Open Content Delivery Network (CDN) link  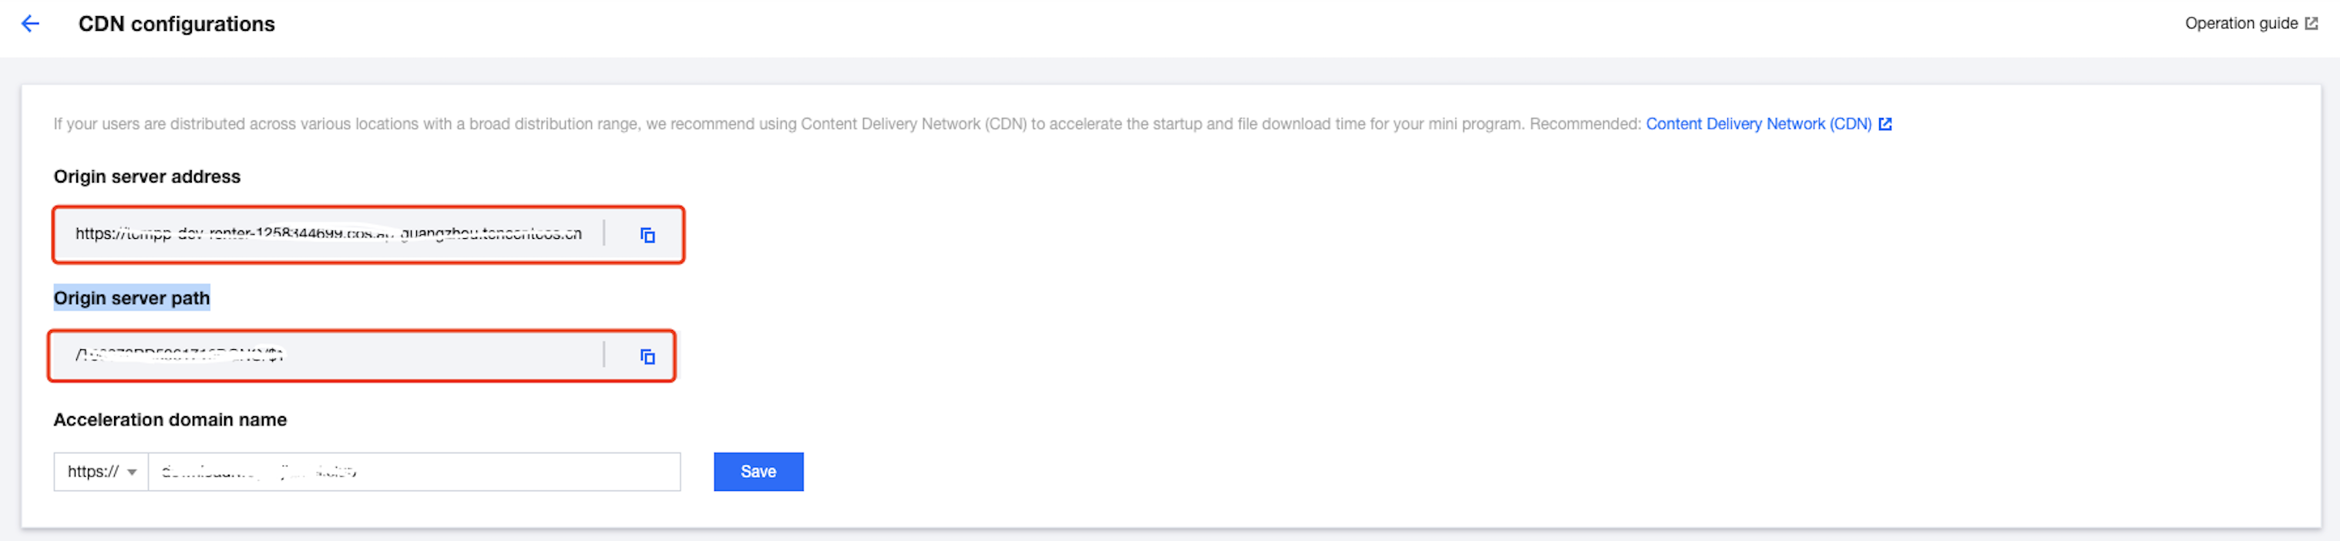pyautogui.click(x=1758, y=124)
